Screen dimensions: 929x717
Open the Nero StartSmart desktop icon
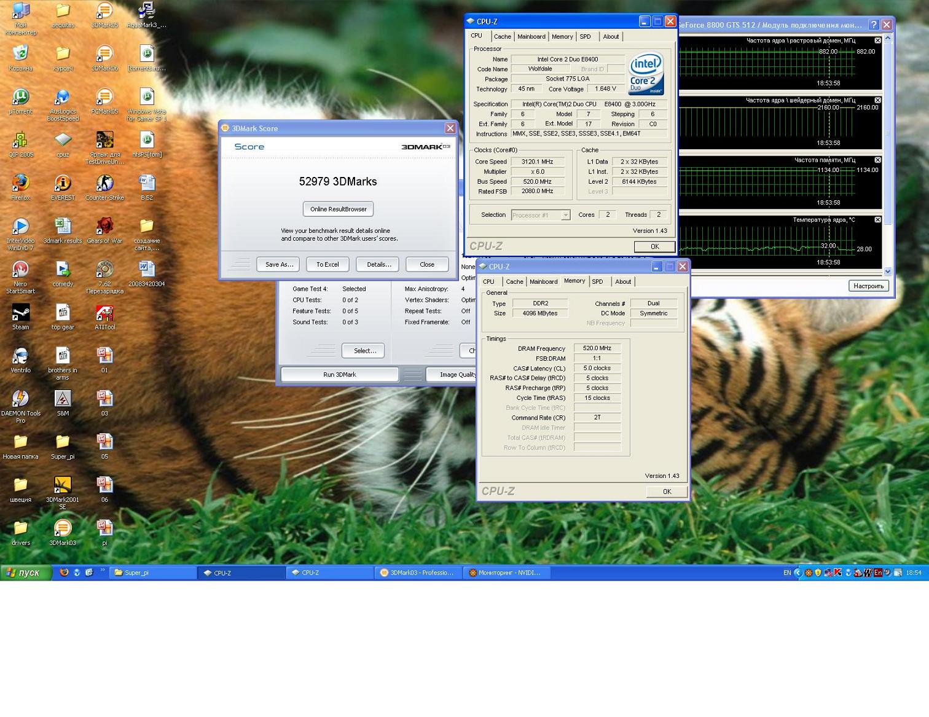coord(21,277)
